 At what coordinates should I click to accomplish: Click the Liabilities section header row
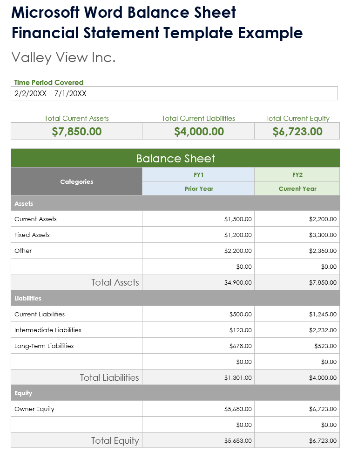pyautogui.click(x=175, y=298)
